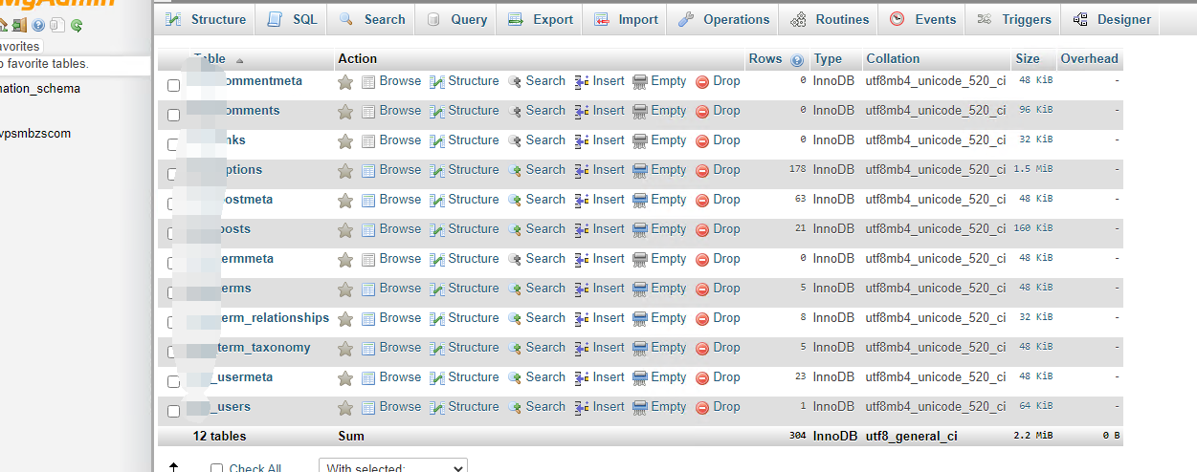Enable the Check All checkbox
The image size is (1197, 472).
pyautogui.click(x=216, y=468)
